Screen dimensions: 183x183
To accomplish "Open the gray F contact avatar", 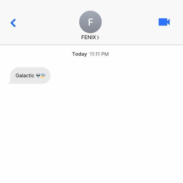I will [x=90, y=22].
